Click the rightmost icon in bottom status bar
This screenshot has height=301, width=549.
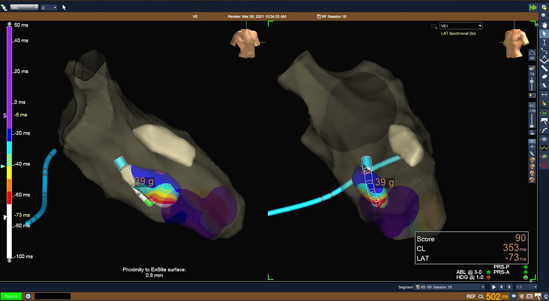[546, 296]
